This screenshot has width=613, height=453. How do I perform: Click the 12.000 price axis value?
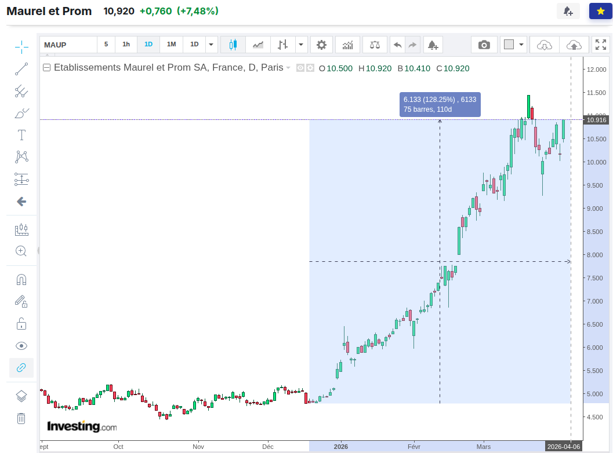pos(597,70)
